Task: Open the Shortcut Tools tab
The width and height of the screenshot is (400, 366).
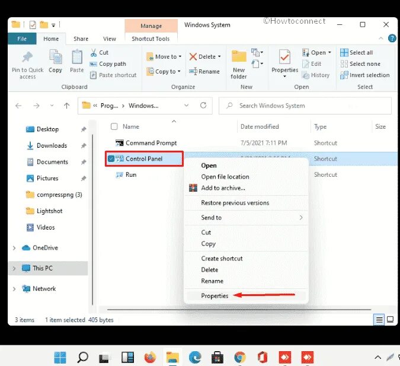Action: point(151,39)
